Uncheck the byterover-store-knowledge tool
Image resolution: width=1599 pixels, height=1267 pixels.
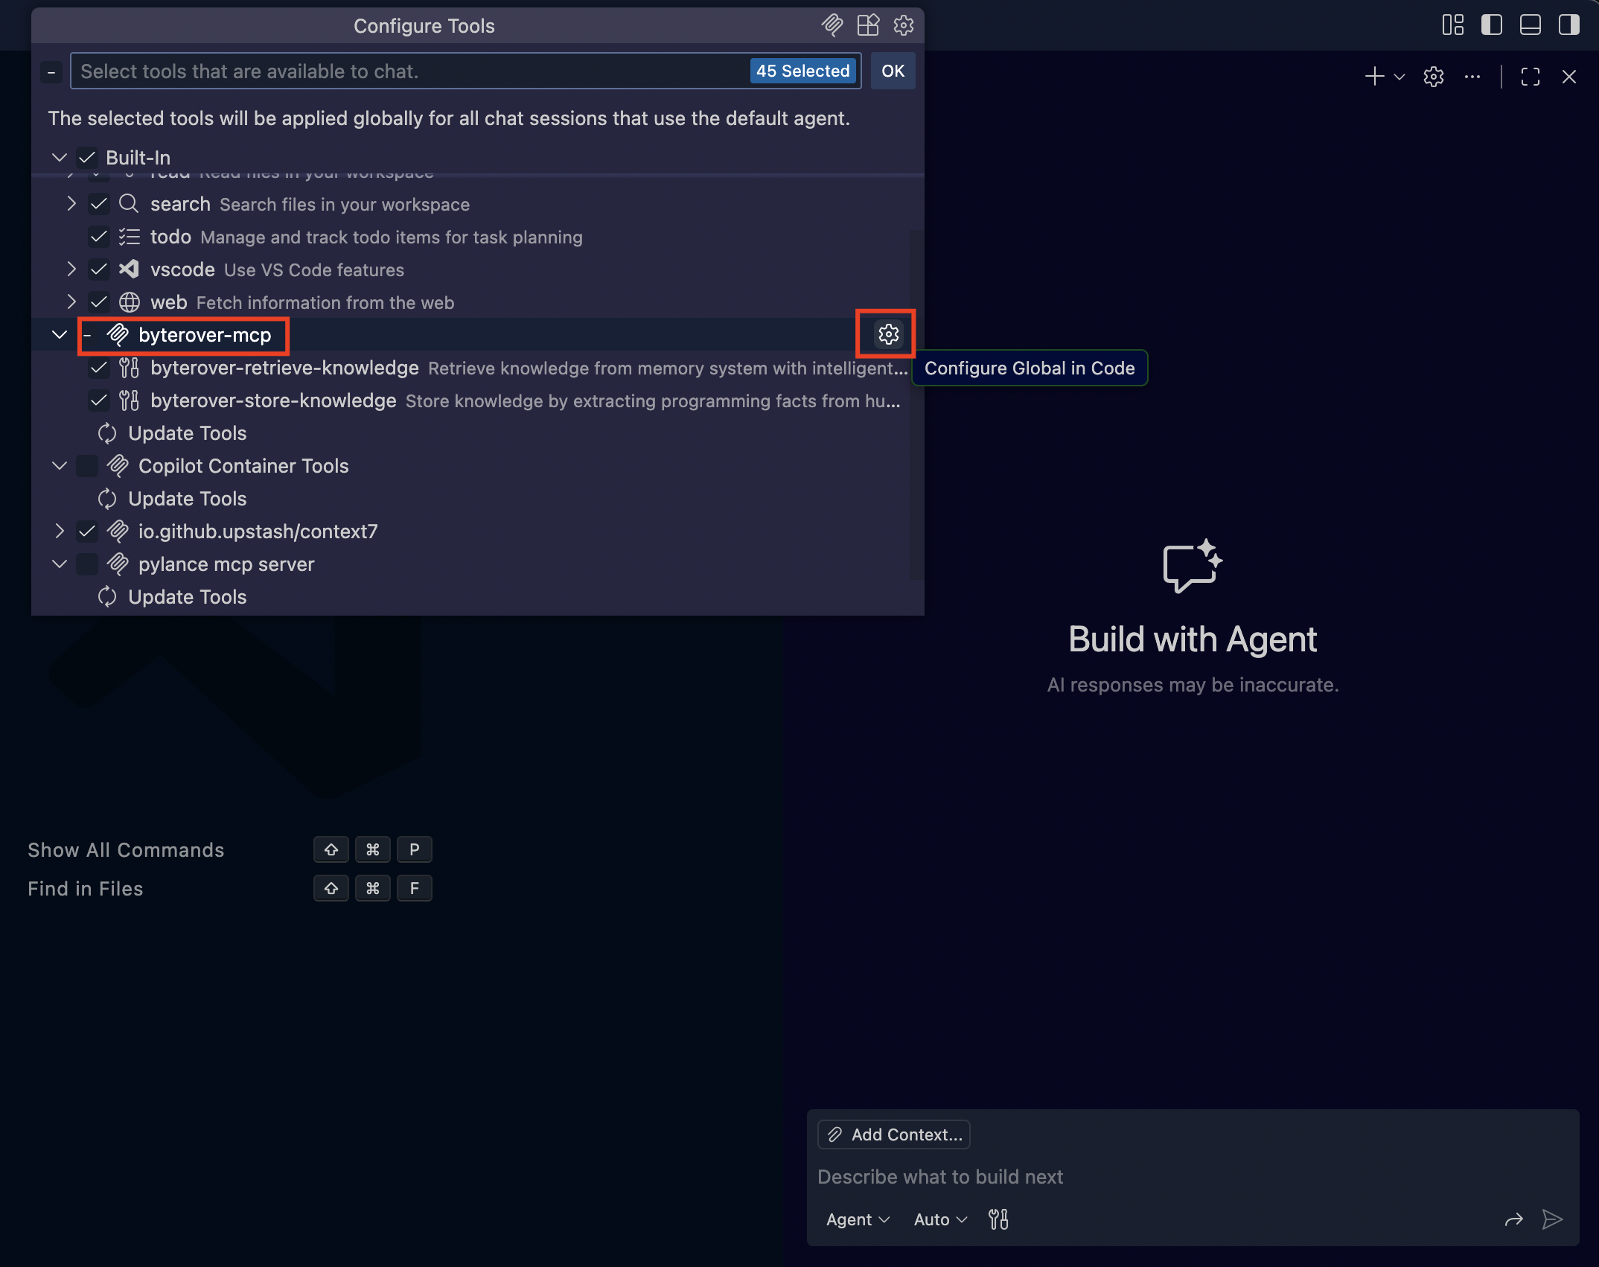[98, 400]
